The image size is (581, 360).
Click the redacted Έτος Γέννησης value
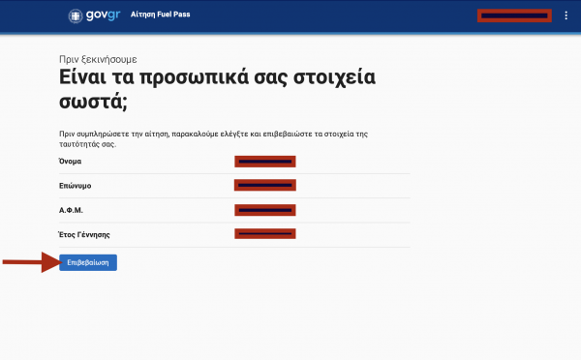coord(265,233)
